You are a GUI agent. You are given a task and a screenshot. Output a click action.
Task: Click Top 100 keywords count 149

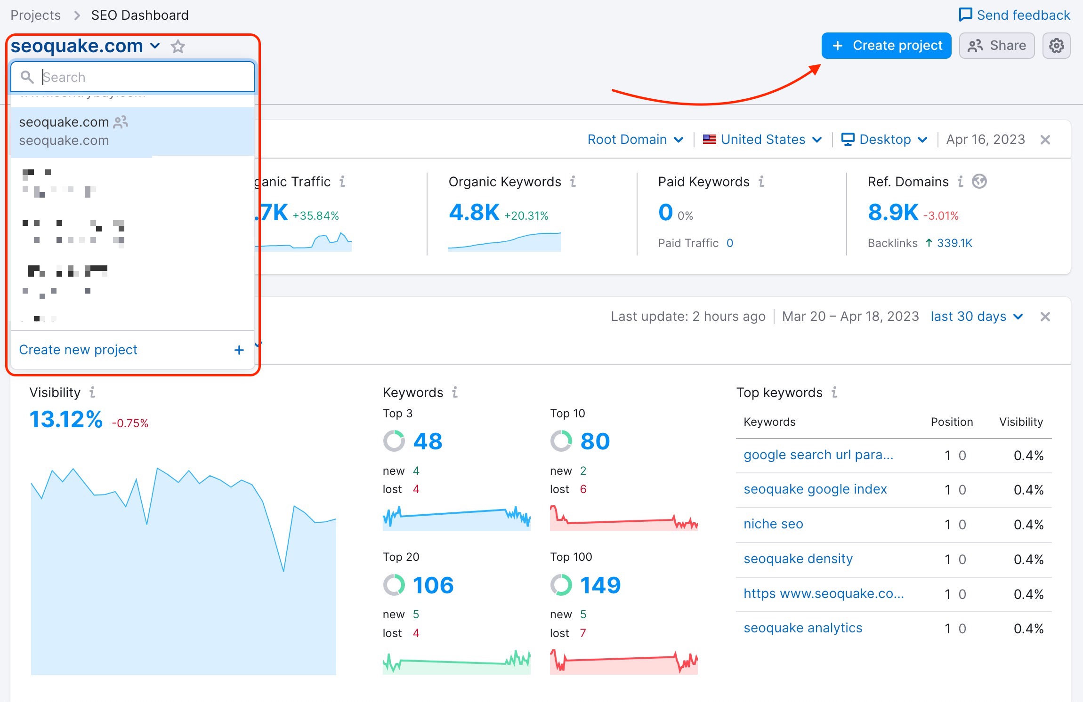point(600,585)
